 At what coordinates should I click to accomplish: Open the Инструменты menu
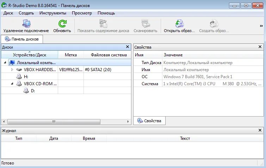pos(53,13)
